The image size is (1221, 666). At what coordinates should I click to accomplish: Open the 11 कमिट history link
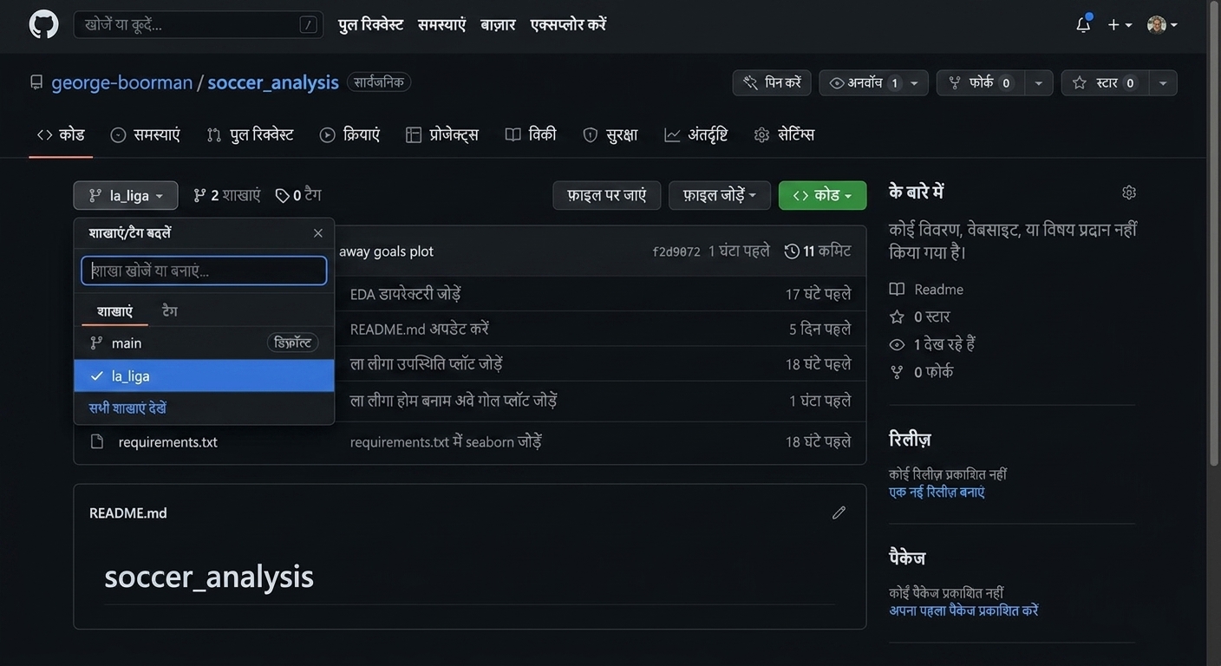click(x=818, y=251)
